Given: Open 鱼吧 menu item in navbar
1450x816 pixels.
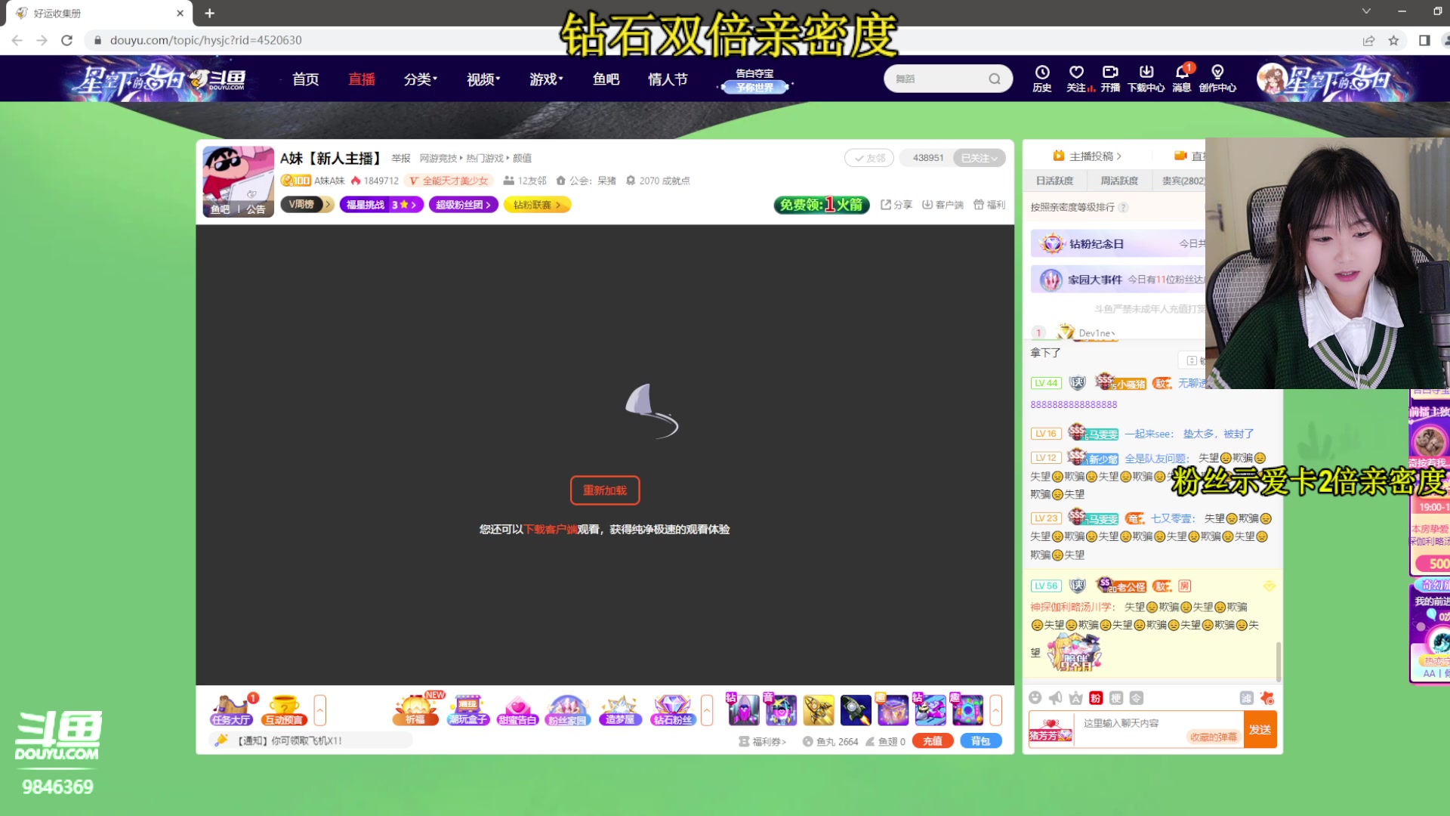Looking at the screenshot, I should 606,79.
